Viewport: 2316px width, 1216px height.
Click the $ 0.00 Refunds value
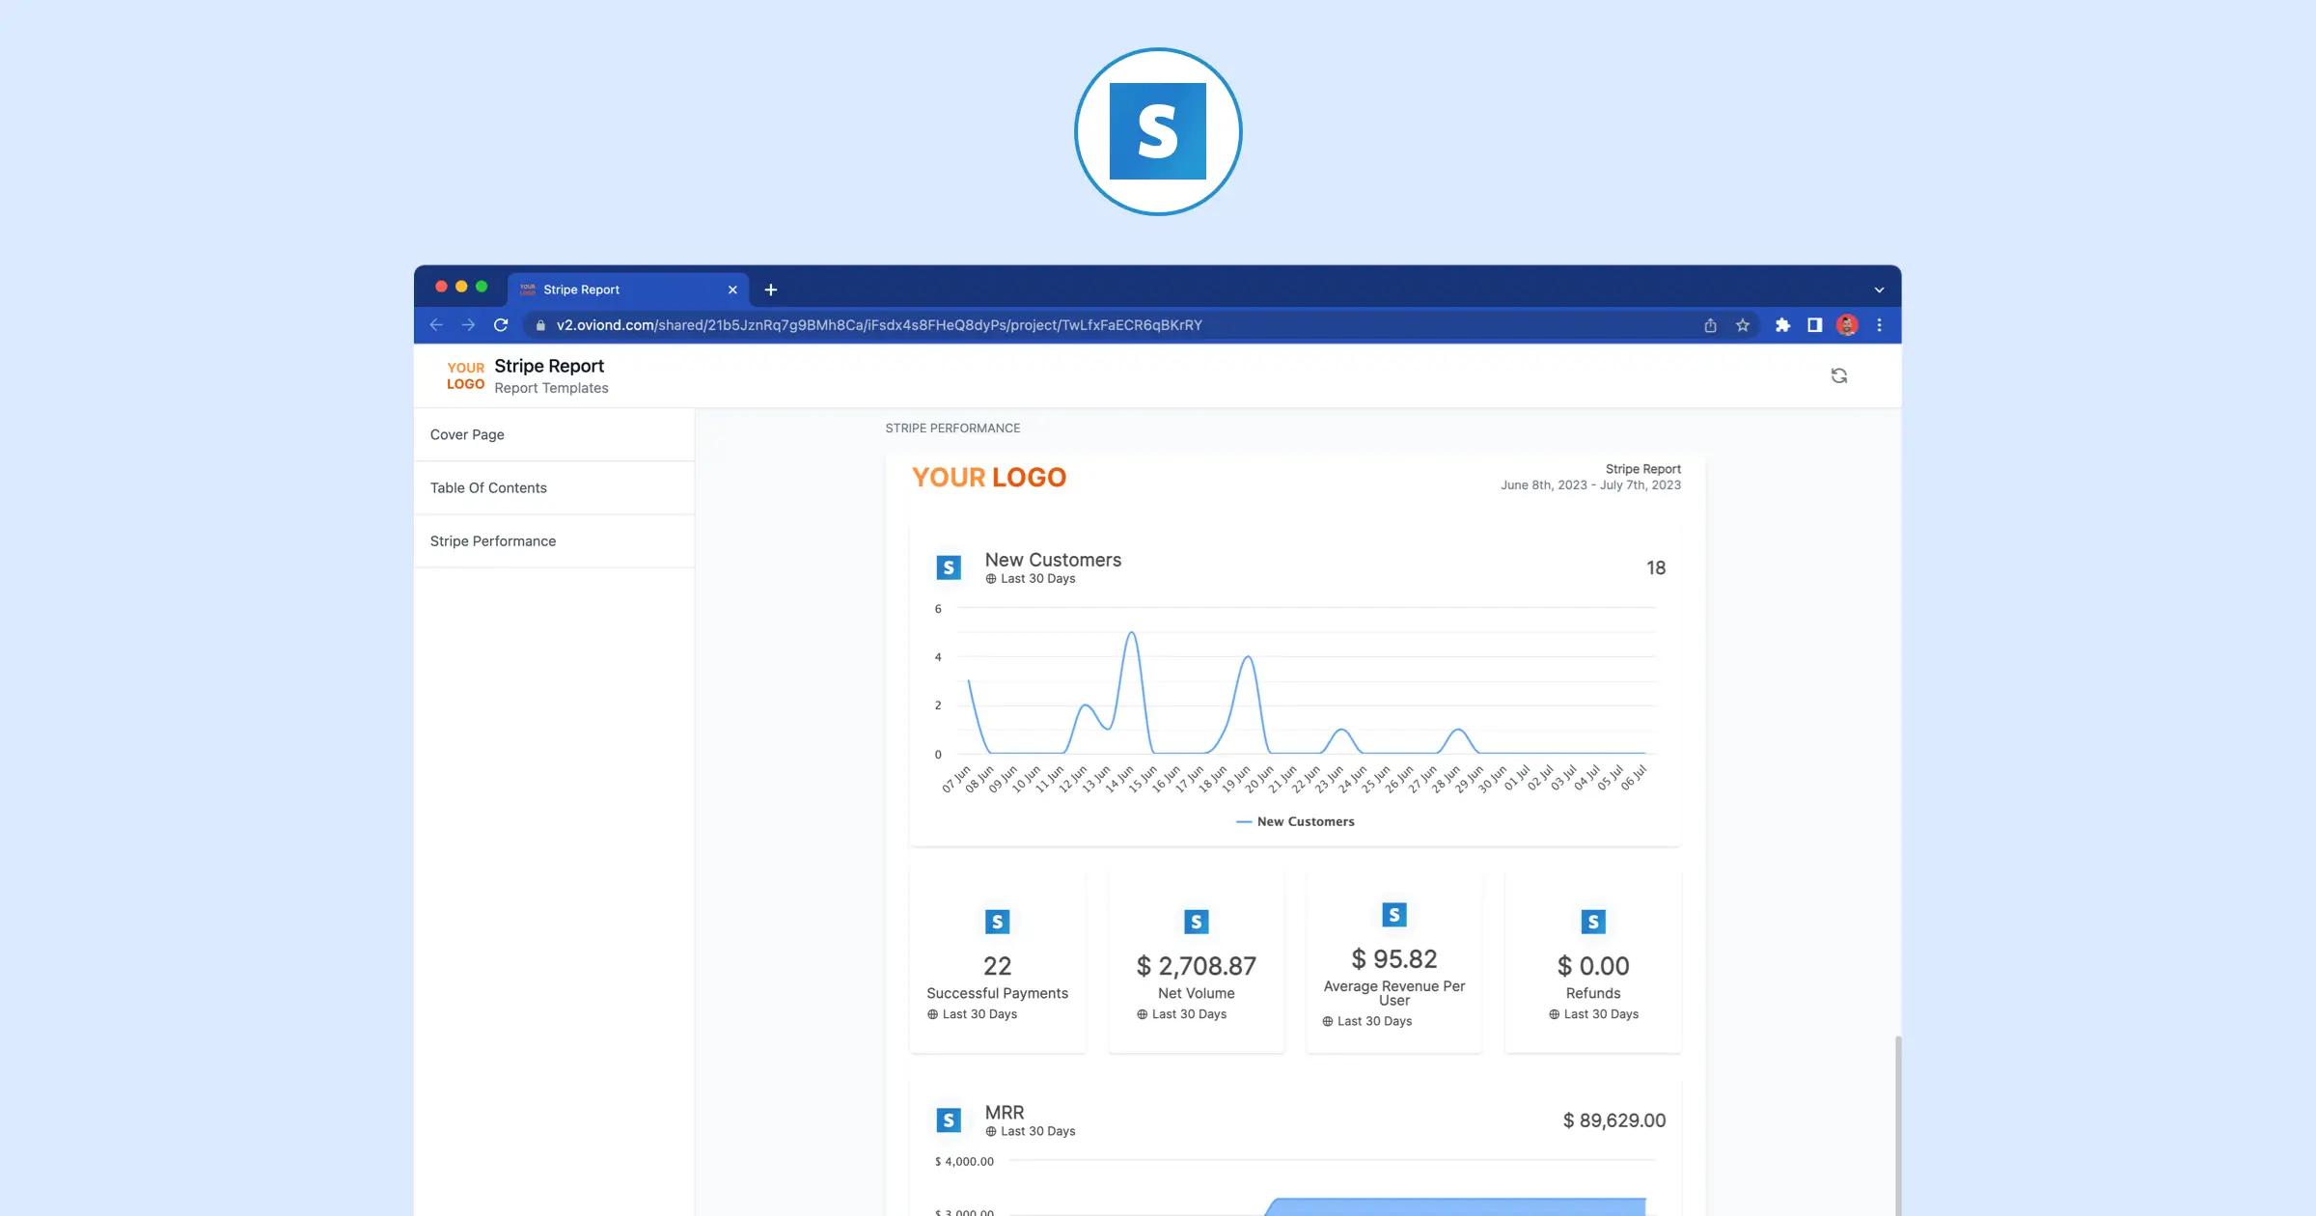click(1593, 965)
